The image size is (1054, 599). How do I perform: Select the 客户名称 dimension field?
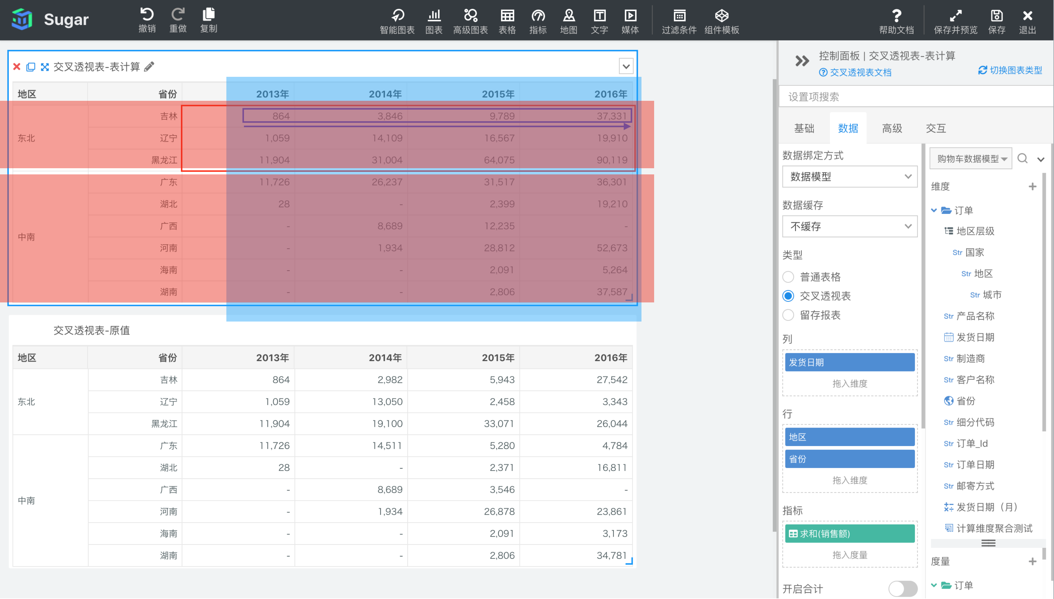click(969, 380)
